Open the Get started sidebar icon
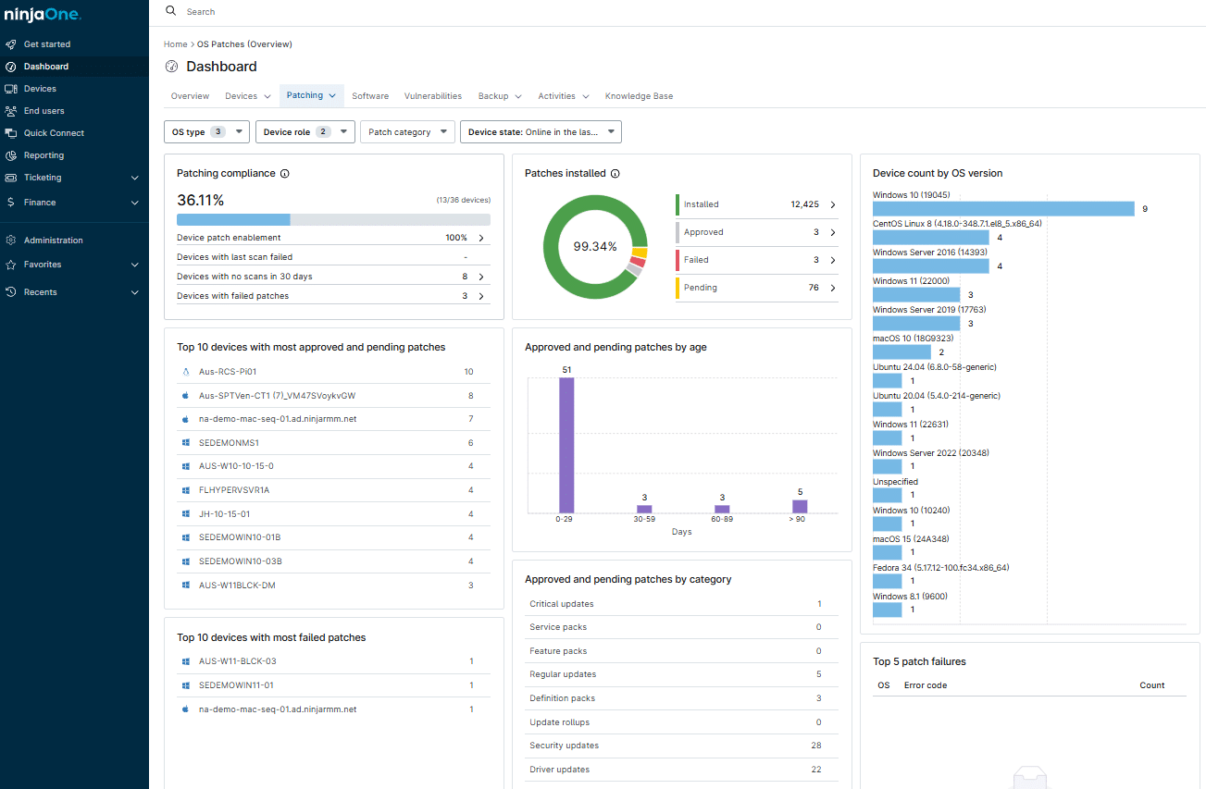The width and height of the screenshot is (1206, 789). [x=9, y=43]
